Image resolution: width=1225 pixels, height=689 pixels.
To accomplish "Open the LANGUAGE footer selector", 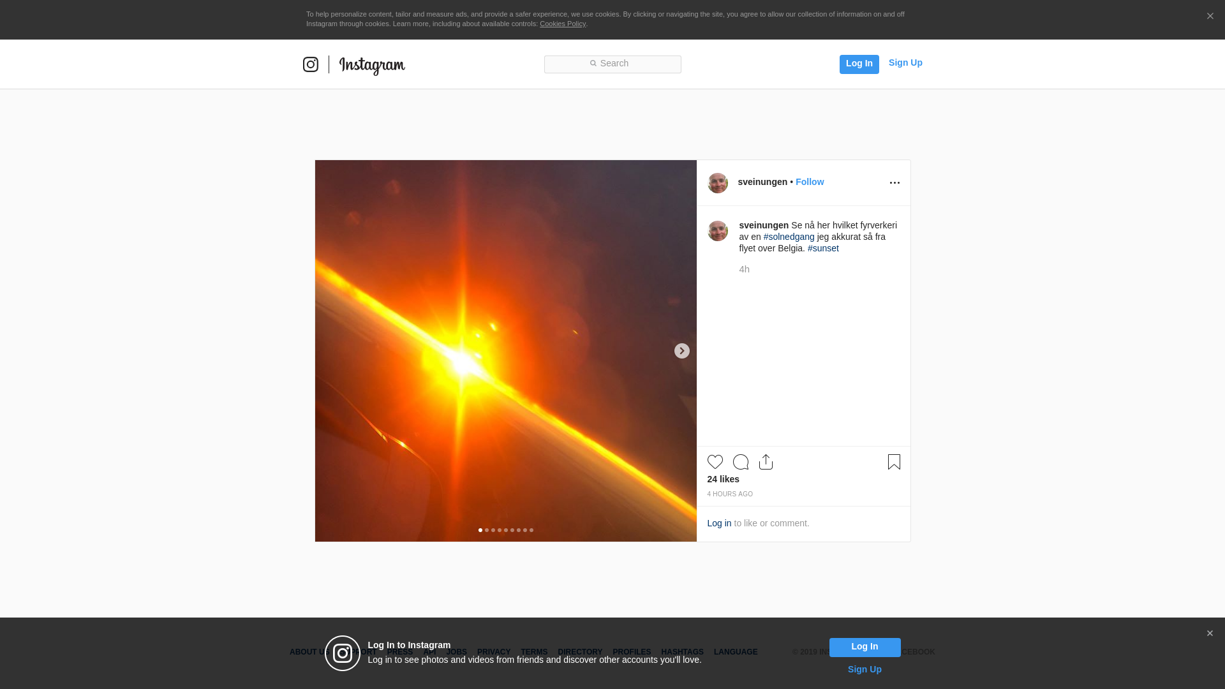I will coord(736,652).
